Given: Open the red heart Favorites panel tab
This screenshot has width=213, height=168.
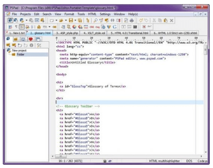Looking at the screenshot, I should pyautogui.click(x=31, y=39).
